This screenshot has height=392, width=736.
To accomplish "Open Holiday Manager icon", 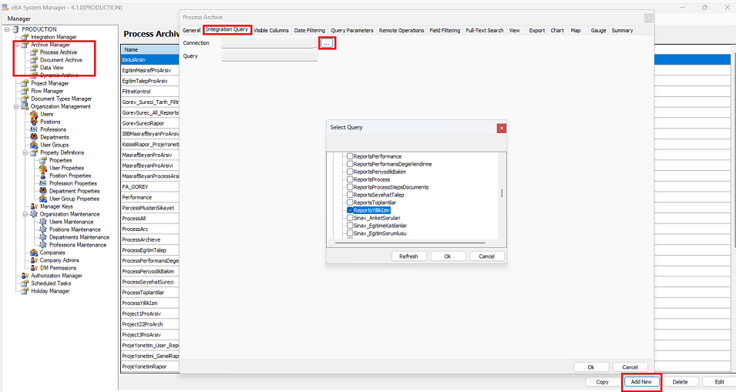I will (x=25, y=291).
